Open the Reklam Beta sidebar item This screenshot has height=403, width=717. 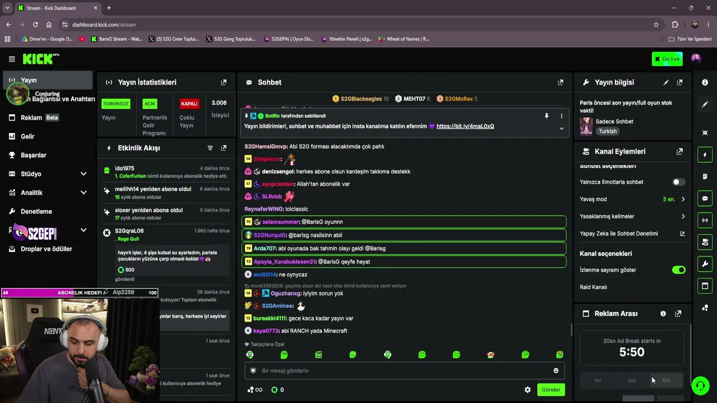(x=48, y=118)
